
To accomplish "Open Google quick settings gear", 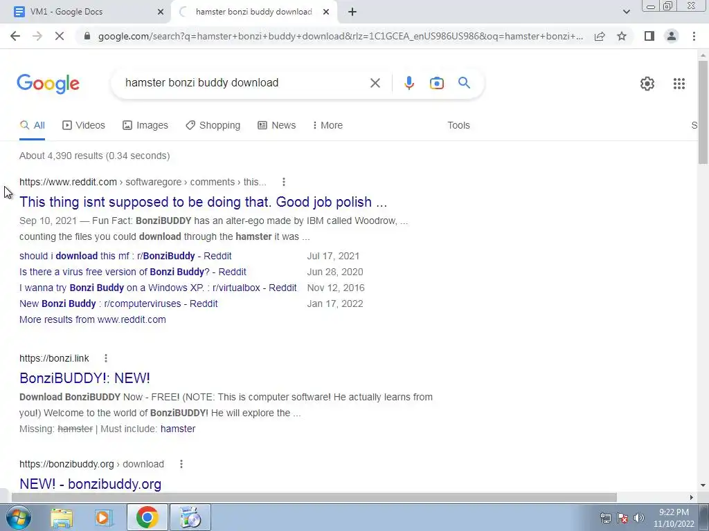I will (647, 84).
